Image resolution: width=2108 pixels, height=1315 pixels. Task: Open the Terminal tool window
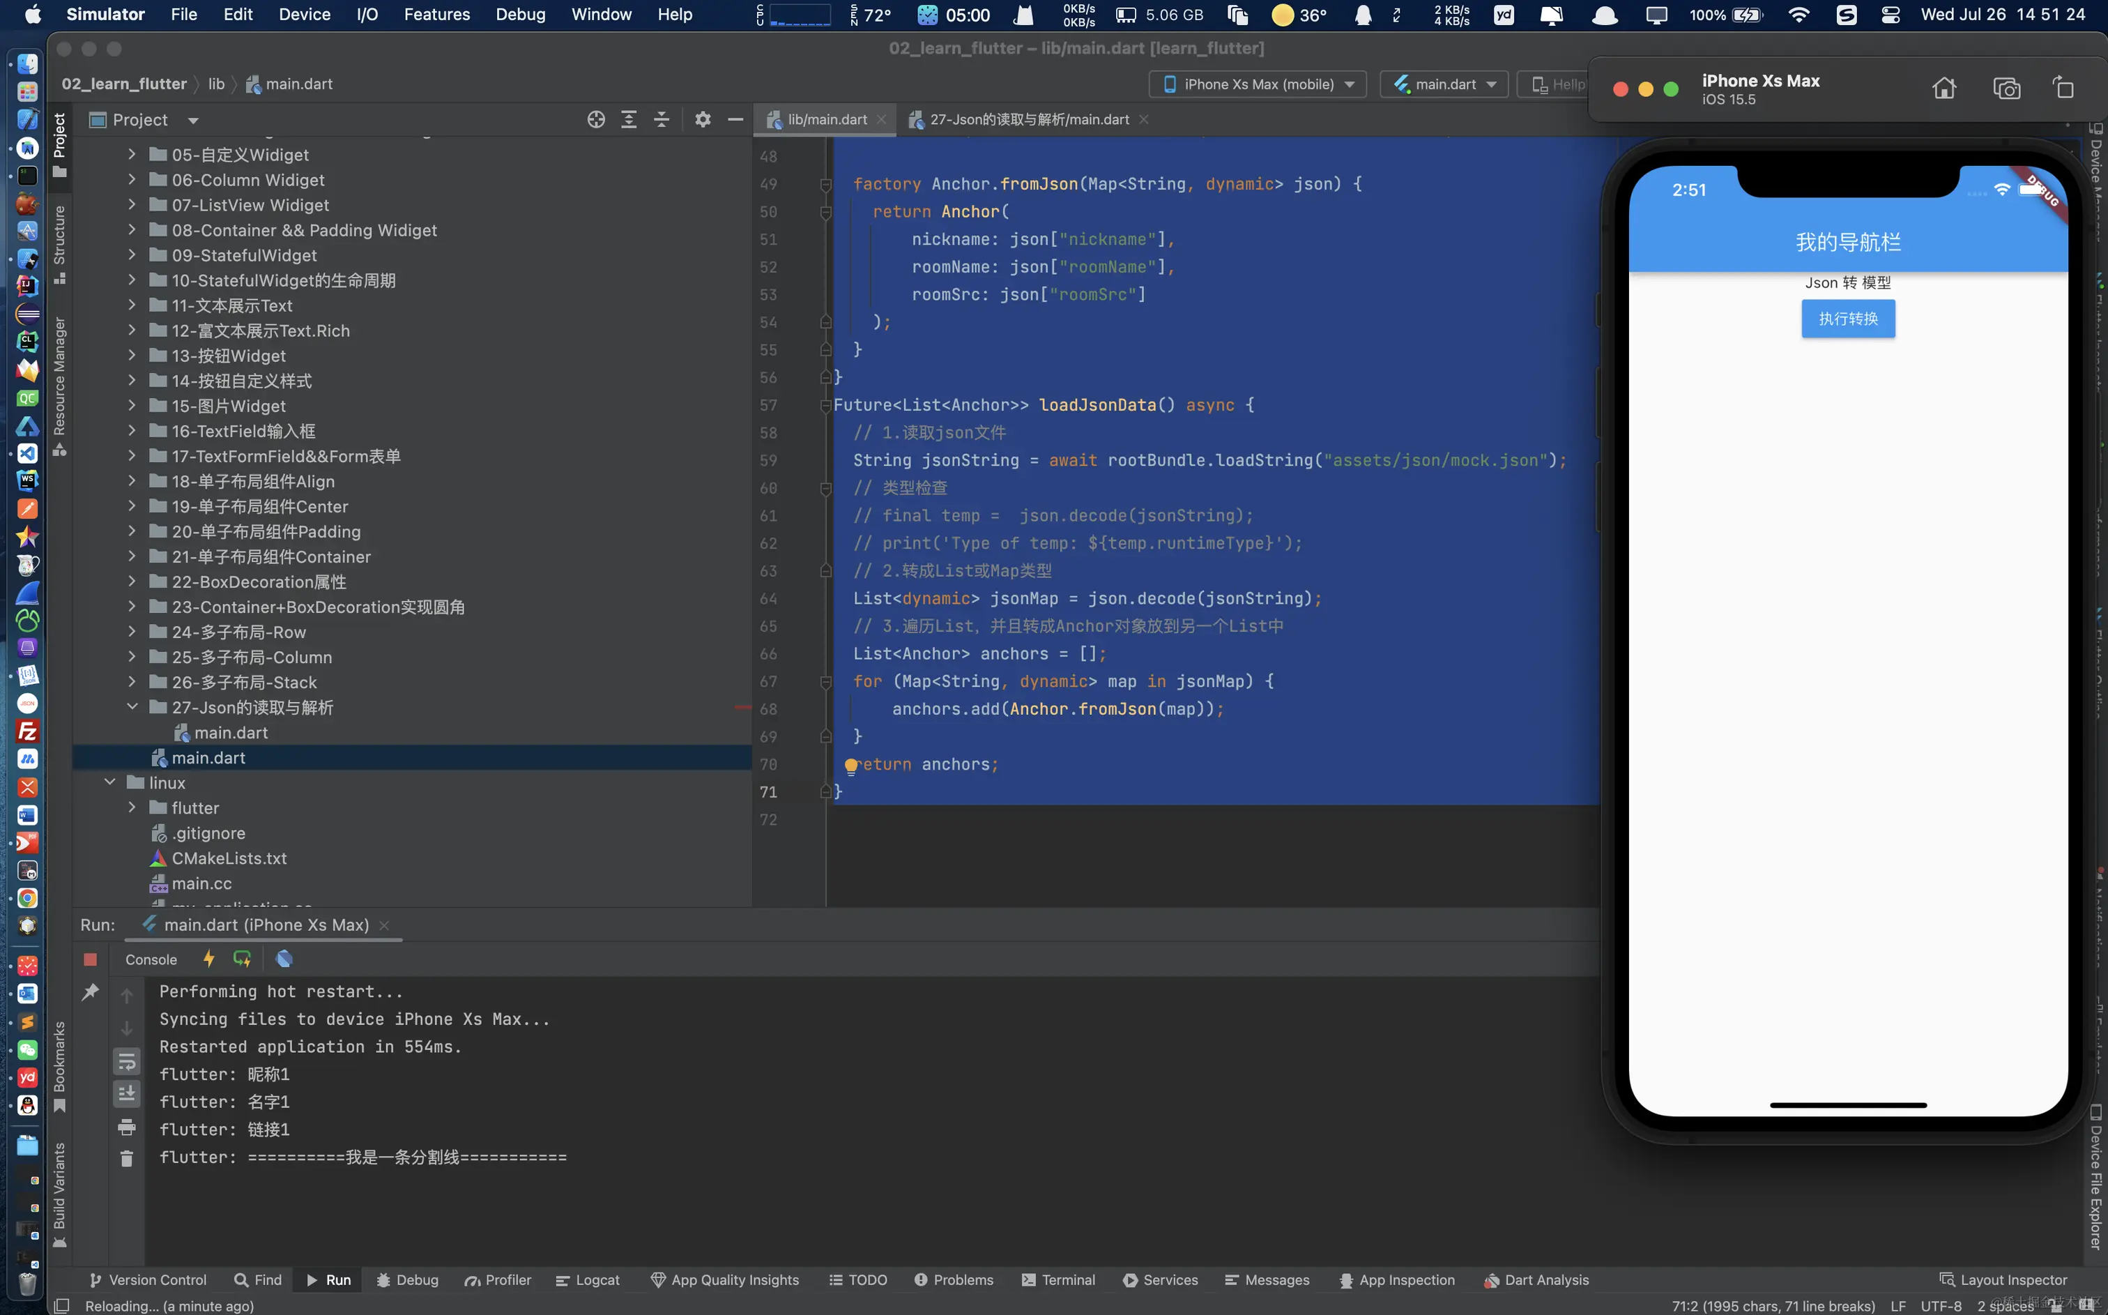[1058, 1280]
